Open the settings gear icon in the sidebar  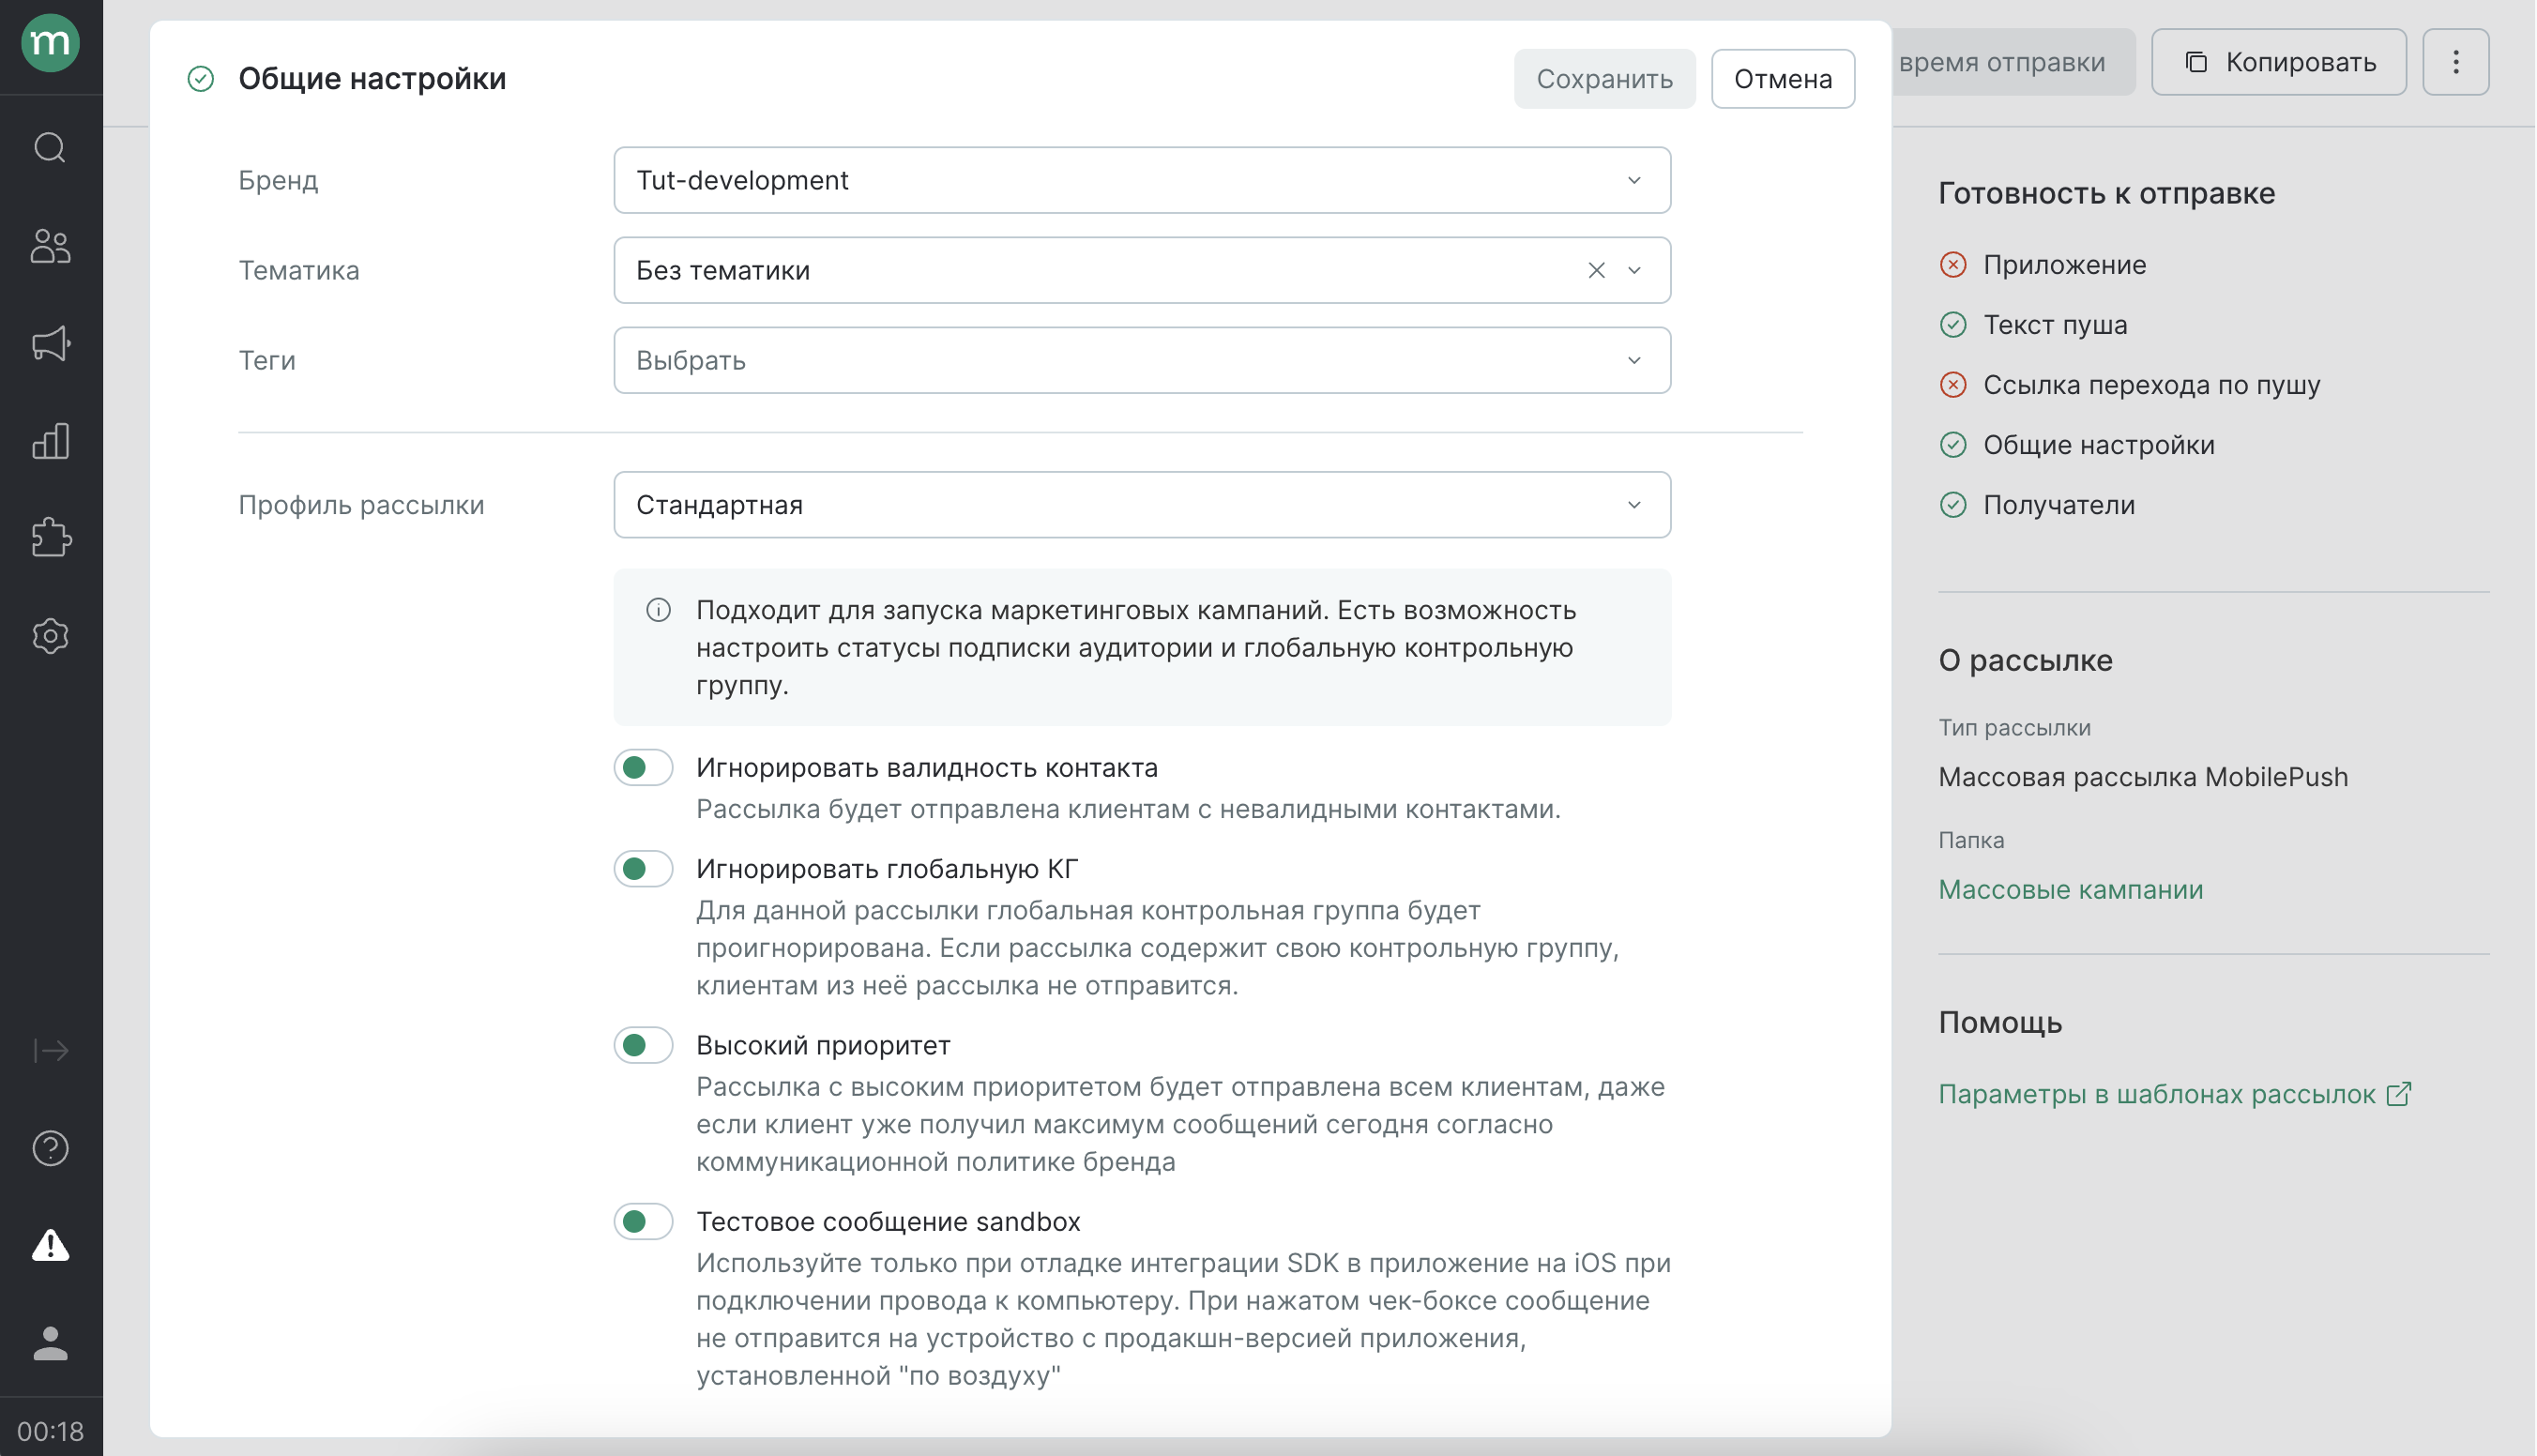tap(50, 636)
